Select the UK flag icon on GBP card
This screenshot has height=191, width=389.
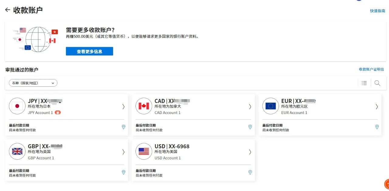17,151
